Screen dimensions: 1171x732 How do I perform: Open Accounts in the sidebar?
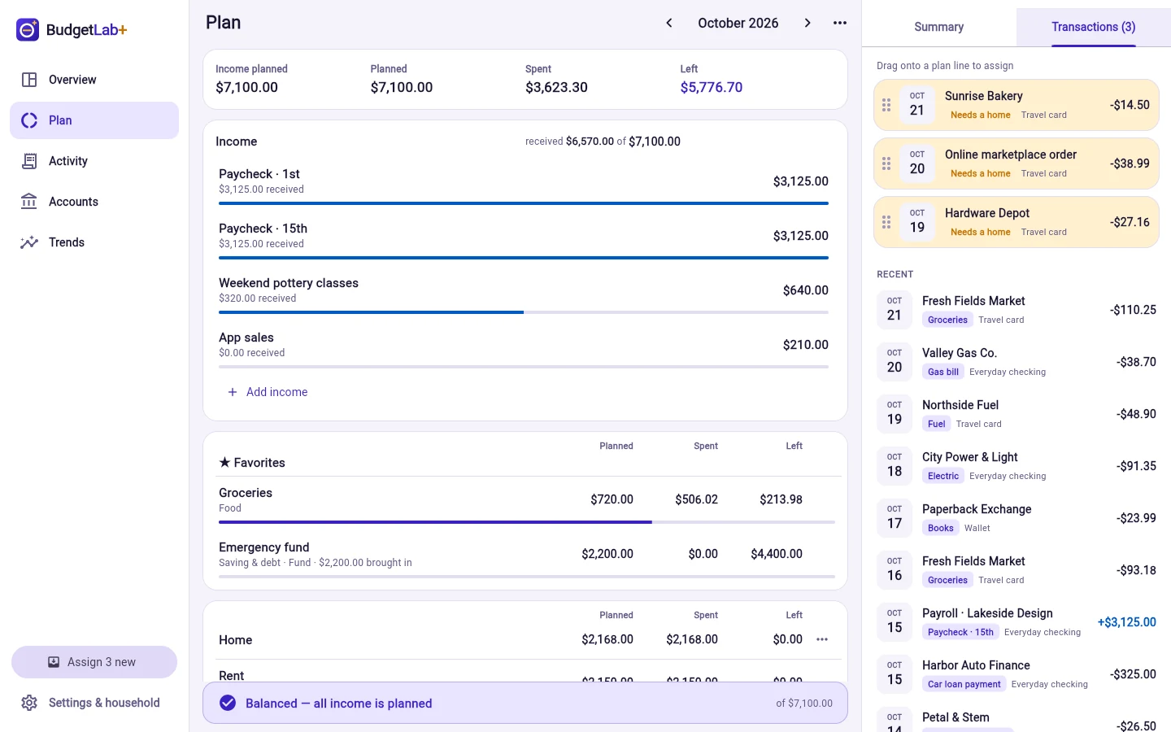[94, 202]
